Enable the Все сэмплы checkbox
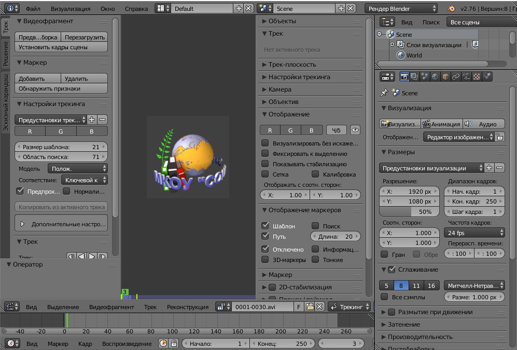The width and height of the screenshot is (517, 350). pyautogui.click(x=384, y=297)
